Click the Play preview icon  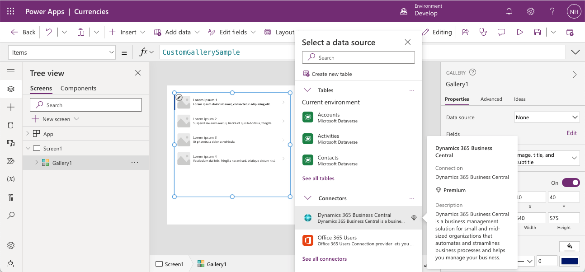pos(520,32)
